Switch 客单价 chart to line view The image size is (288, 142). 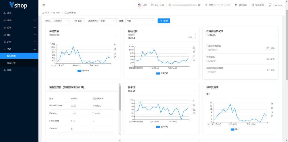coord(194,101)
